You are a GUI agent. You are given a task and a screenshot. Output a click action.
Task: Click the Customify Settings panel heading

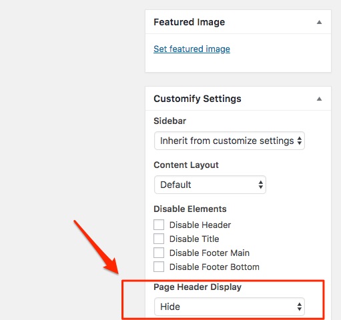point(198,99)
